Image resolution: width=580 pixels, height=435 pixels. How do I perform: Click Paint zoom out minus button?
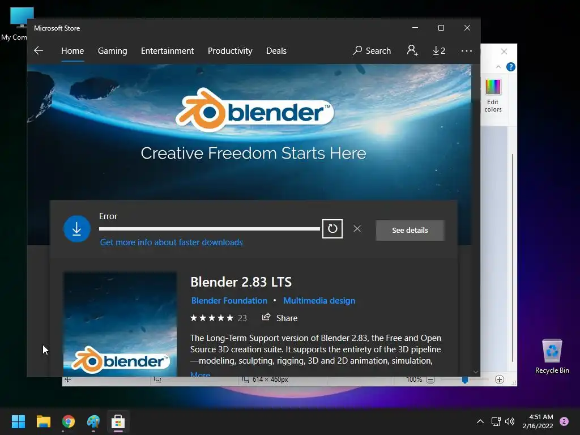(x=430, y=379)
